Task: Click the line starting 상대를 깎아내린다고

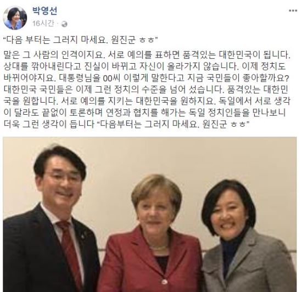Action: coord(144,66)
